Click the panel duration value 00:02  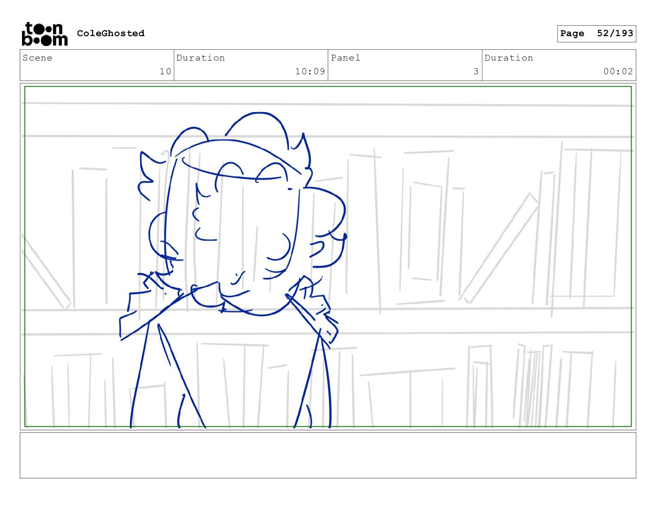coord(618,71)
